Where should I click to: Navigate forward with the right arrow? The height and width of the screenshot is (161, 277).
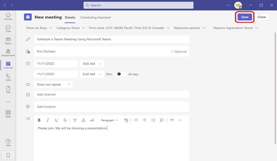click(x=12, y=5)
